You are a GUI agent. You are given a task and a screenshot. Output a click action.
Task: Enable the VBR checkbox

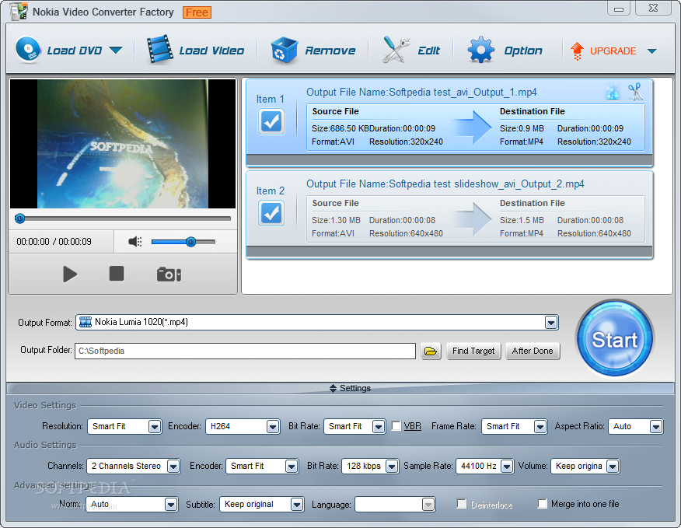(x=396, y=426)
